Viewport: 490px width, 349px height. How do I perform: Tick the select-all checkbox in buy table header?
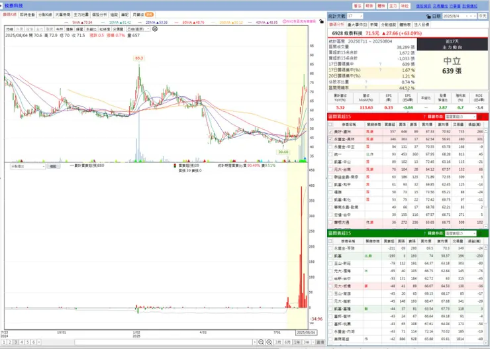point(330,125)
